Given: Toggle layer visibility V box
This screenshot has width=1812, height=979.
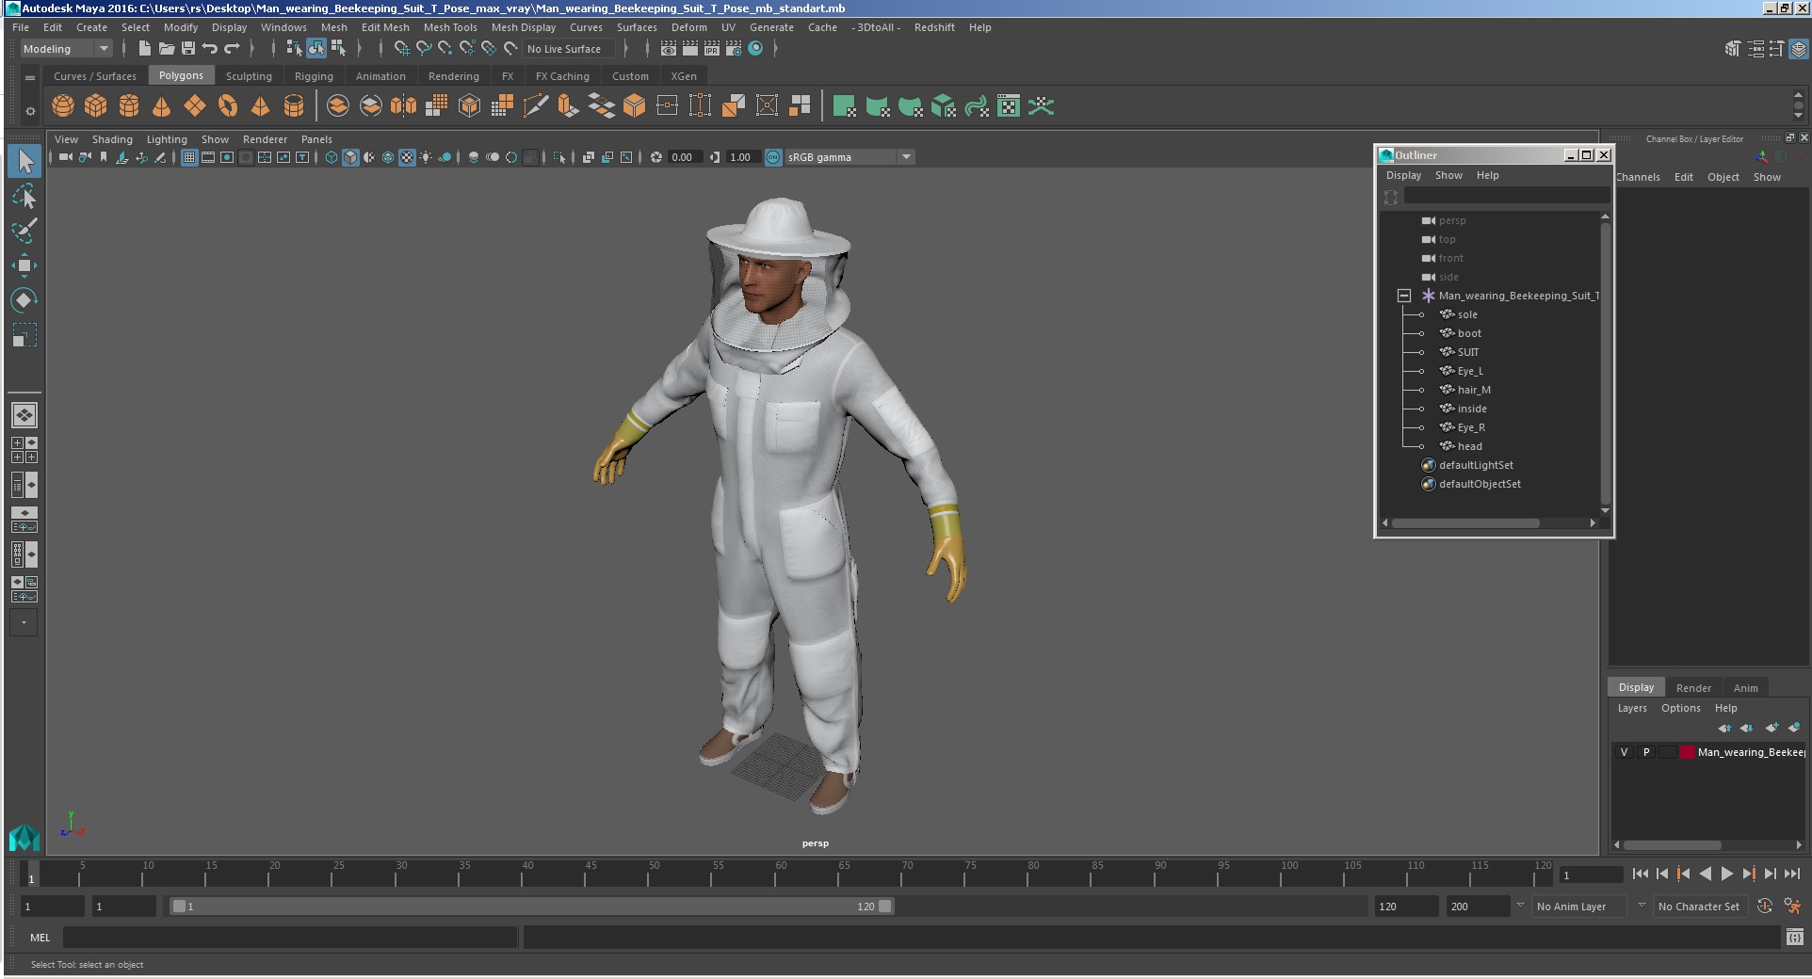Looking at the screenshot, I should (1624, 752).
